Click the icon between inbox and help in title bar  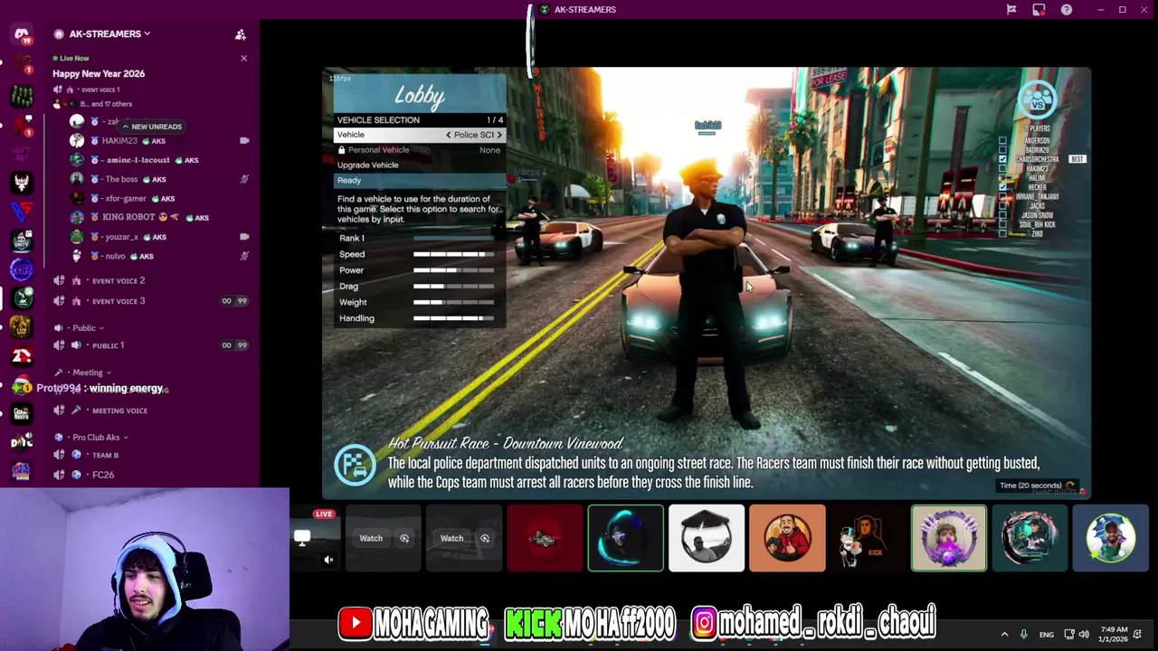pos(1039,10)
